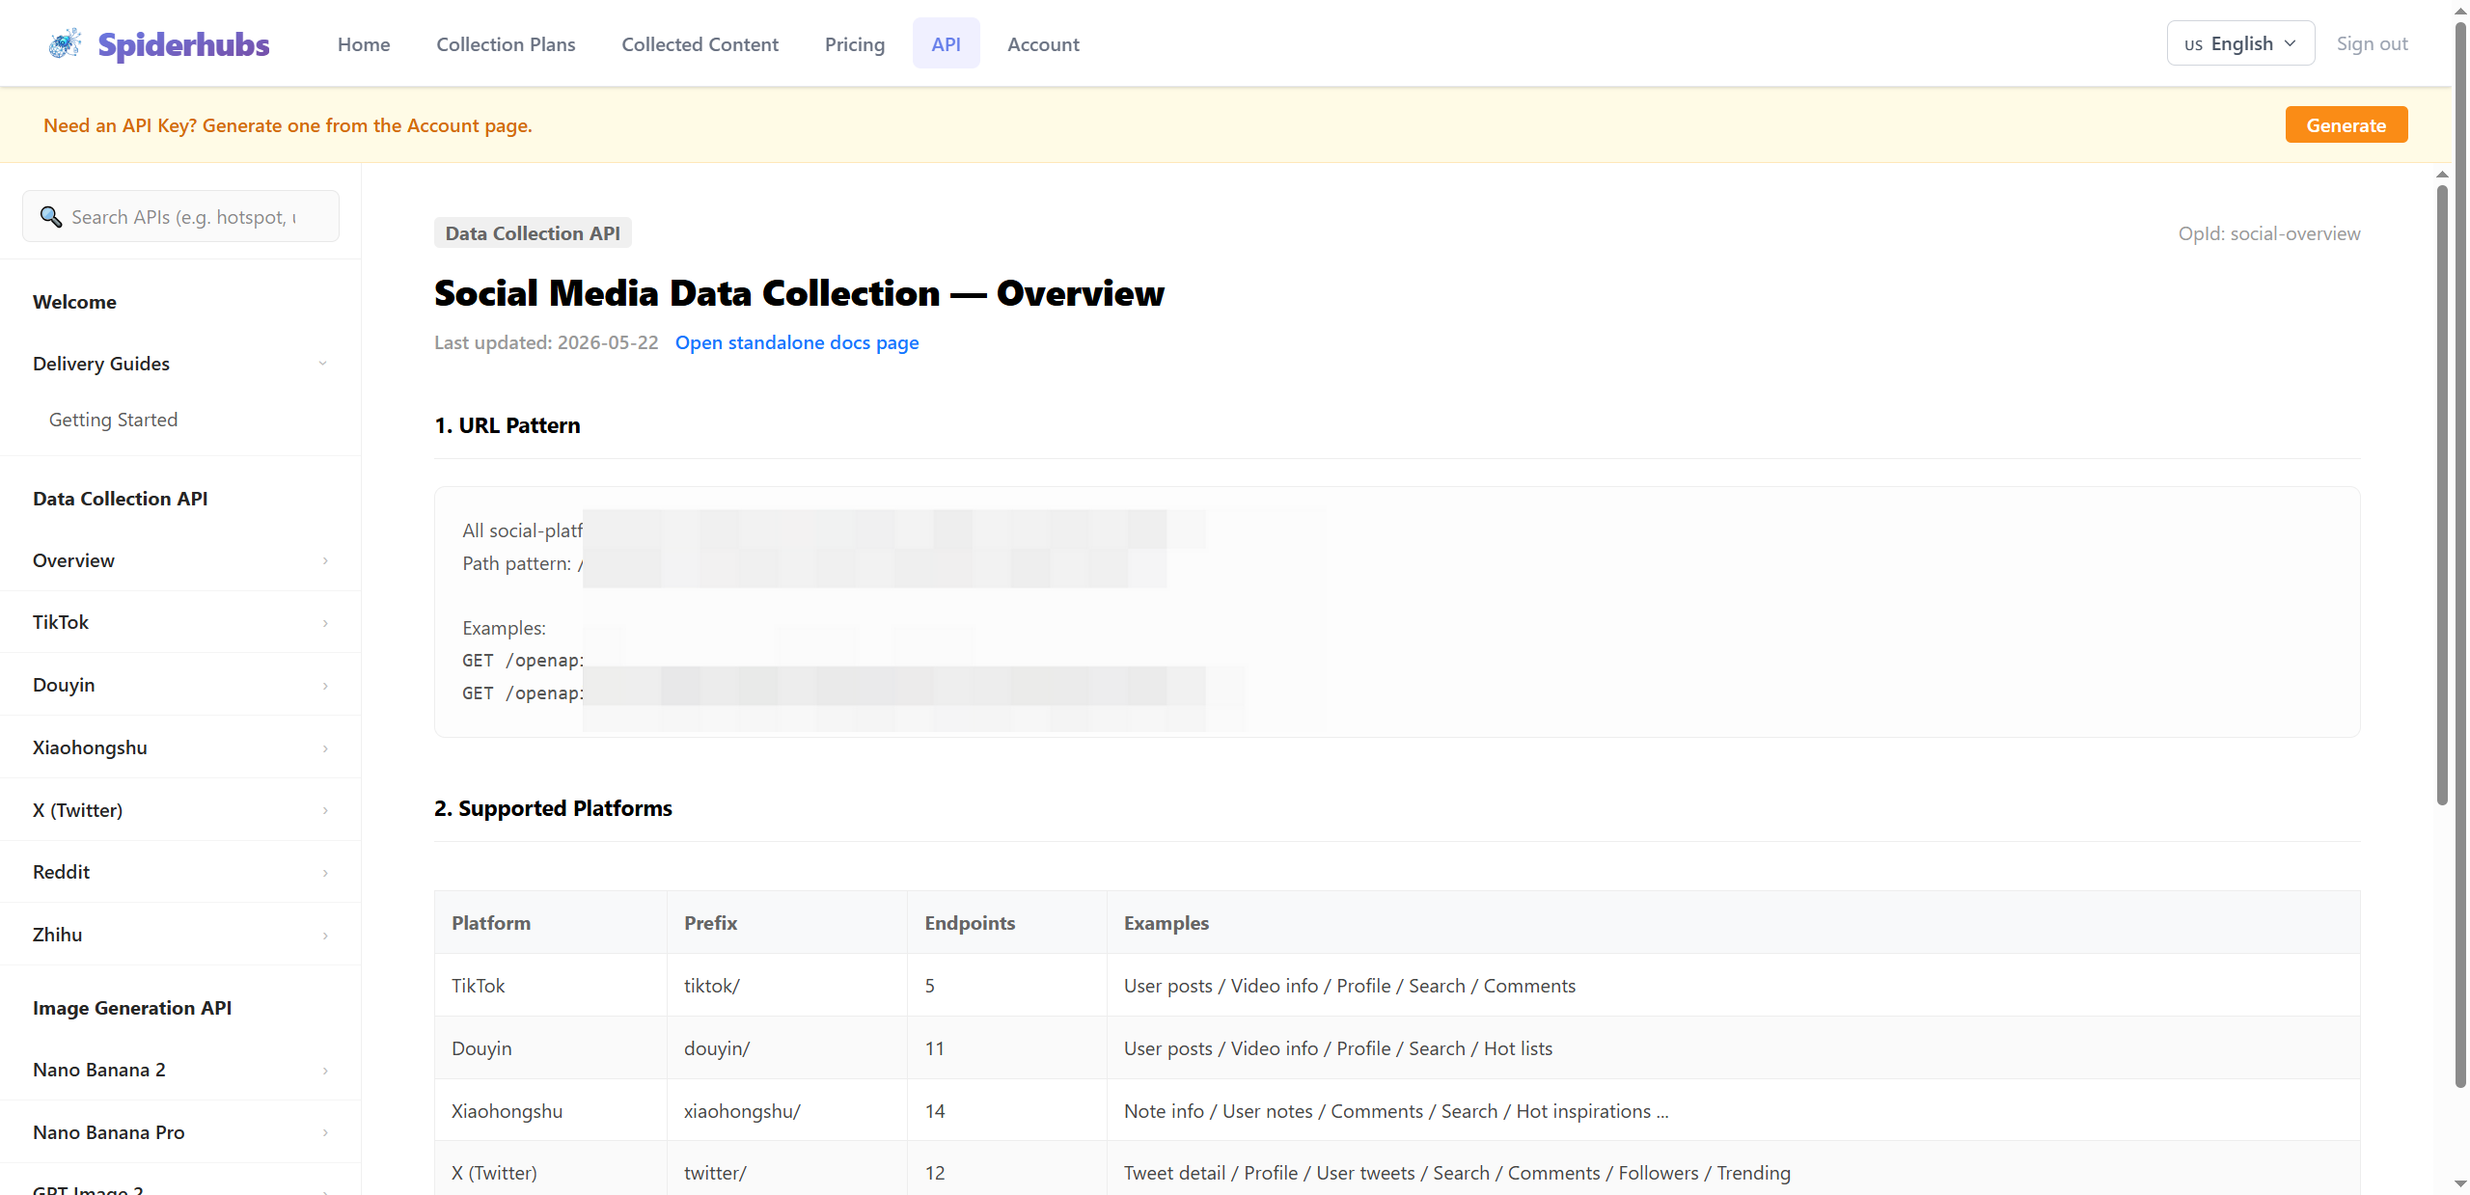Expand the Reddit sidebar chevron

(325, 873)
